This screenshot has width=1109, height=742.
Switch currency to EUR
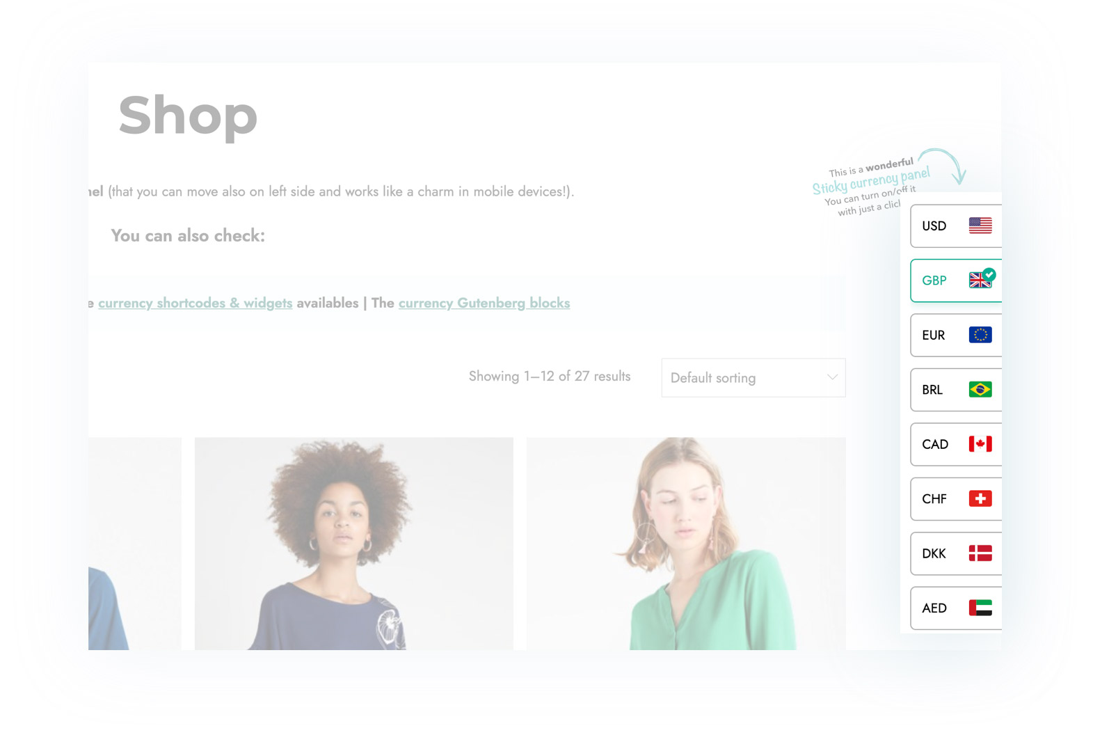point(956,335)
